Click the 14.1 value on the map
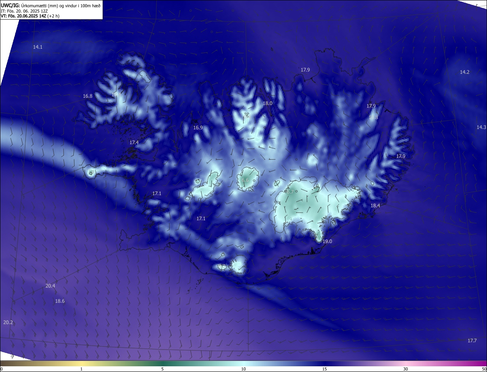The width and height of the screenshot is (487, 372). click(x=38, y=47)
